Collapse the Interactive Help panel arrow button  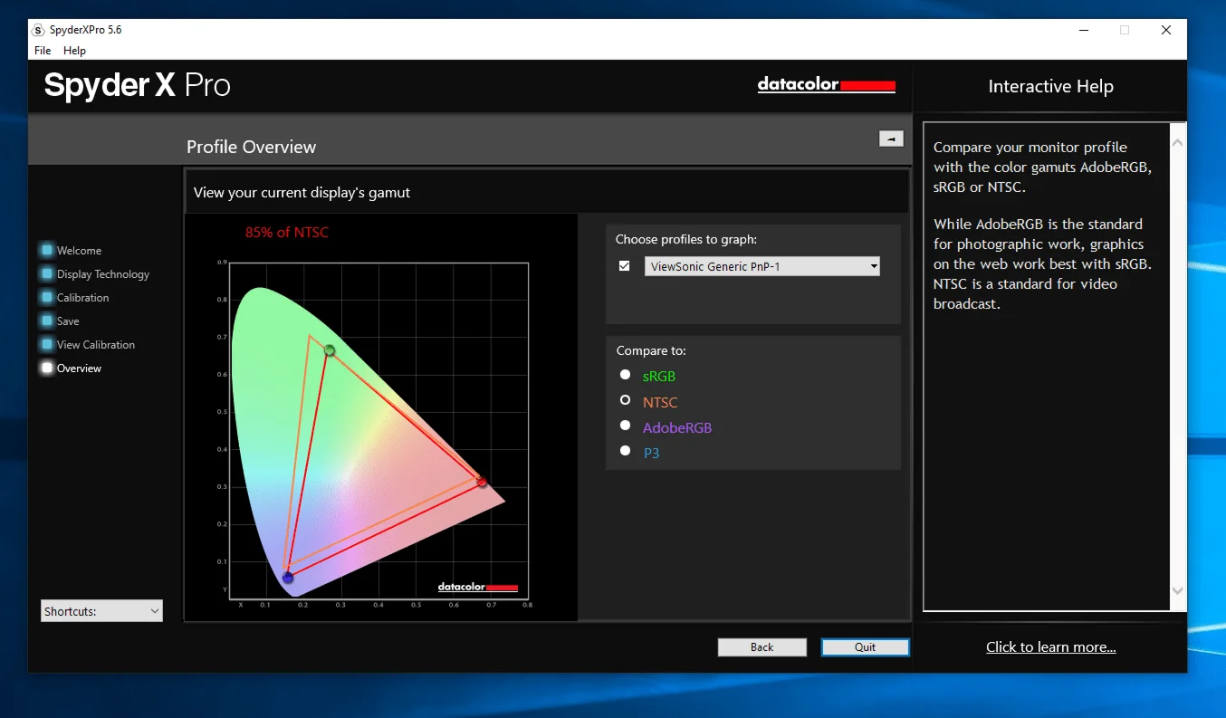891,139
